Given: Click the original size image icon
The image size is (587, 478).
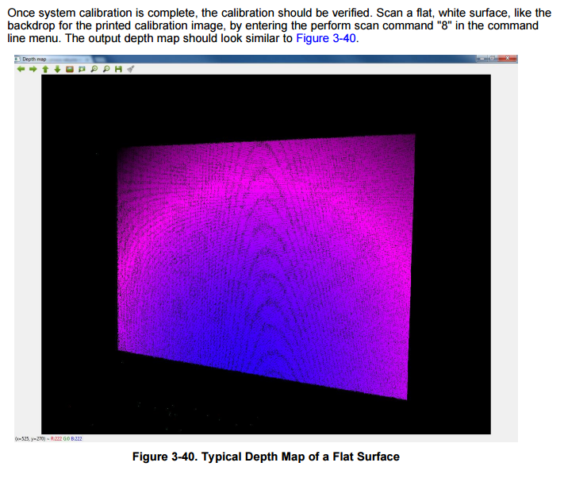Looking at the screenshot, I should point(70,69).
